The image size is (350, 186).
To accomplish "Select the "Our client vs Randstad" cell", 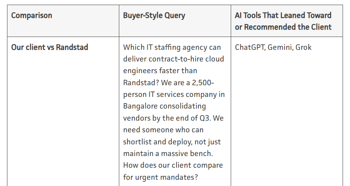I will 49,47.
